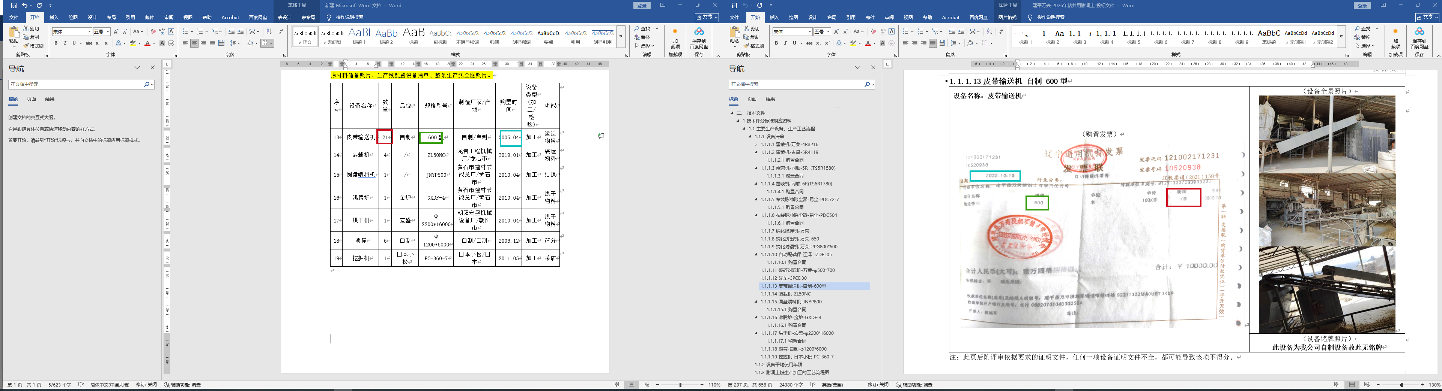Expand 1.1.1.1 雷蒙机-万荣-4R3216 outline node
This screenshot has width=1442, height=391.
[756, 145]
